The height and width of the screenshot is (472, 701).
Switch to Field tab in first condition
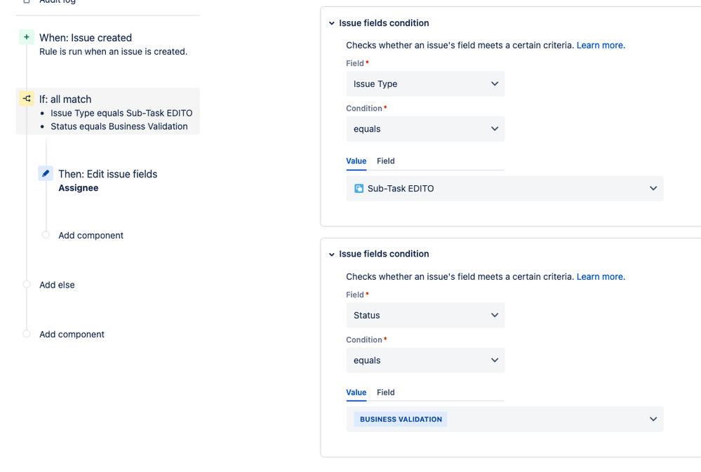pyautogui.click(x=385, y=161)
